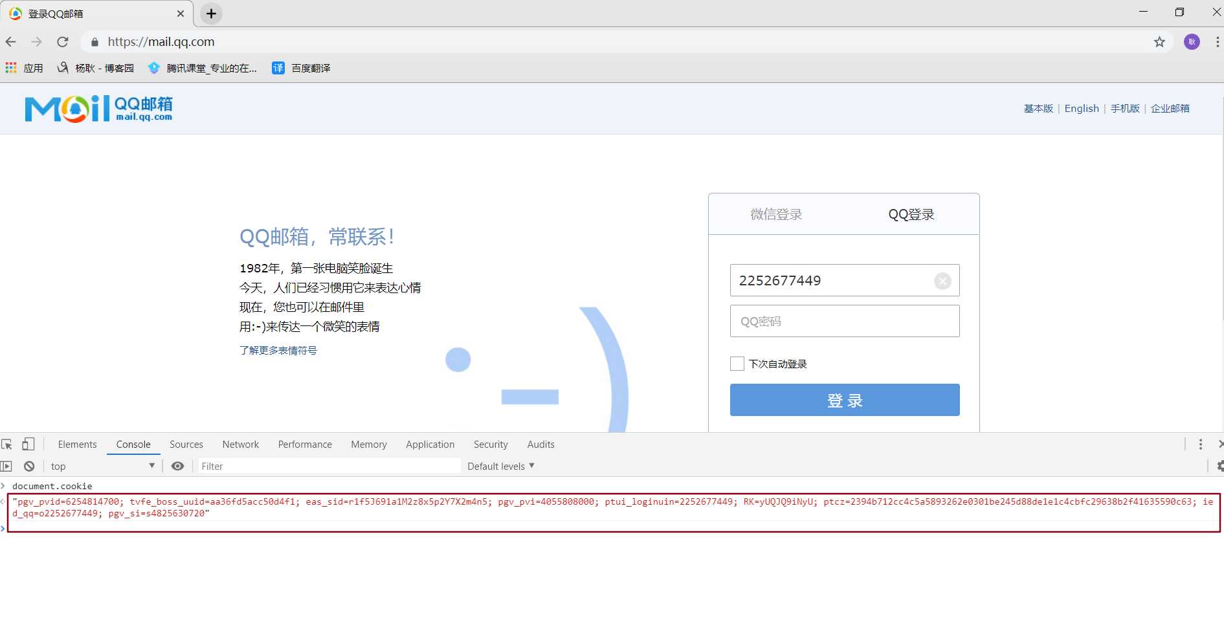The image size is (1224, 627).
Task: Click the padlock site security icon
Action: pyautogui.click(x=95, y=42)
